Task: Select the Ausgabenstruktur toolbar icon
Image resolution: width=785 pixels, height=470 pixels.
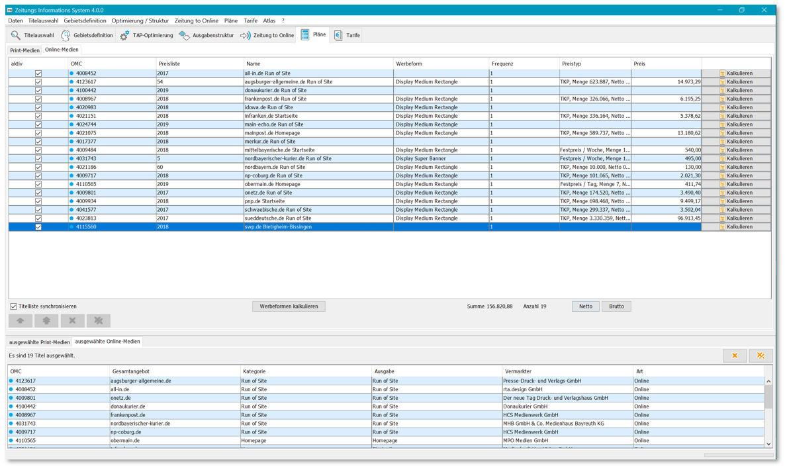Action: [x=184, y=36]
